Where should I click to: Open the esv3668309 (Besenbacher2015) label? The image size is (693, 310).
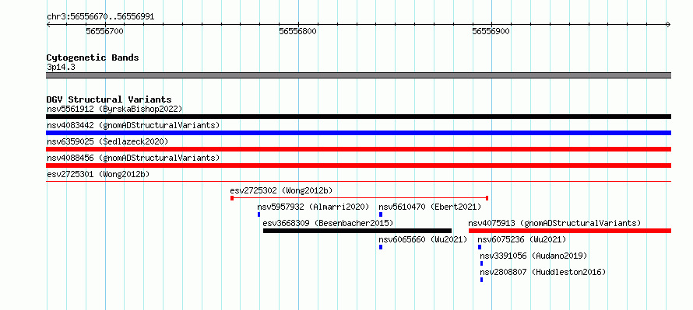coord(328,223)
